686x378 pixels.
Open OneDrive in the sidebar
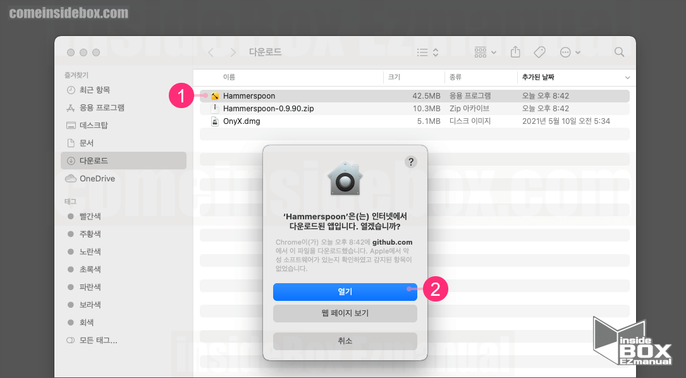tap(97, 179)
